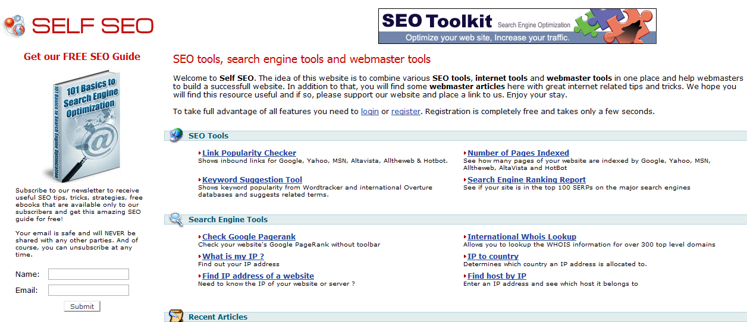Open Keyword Suggestion Tool link
Screen dimensions: 747x322
pos(252,180)
